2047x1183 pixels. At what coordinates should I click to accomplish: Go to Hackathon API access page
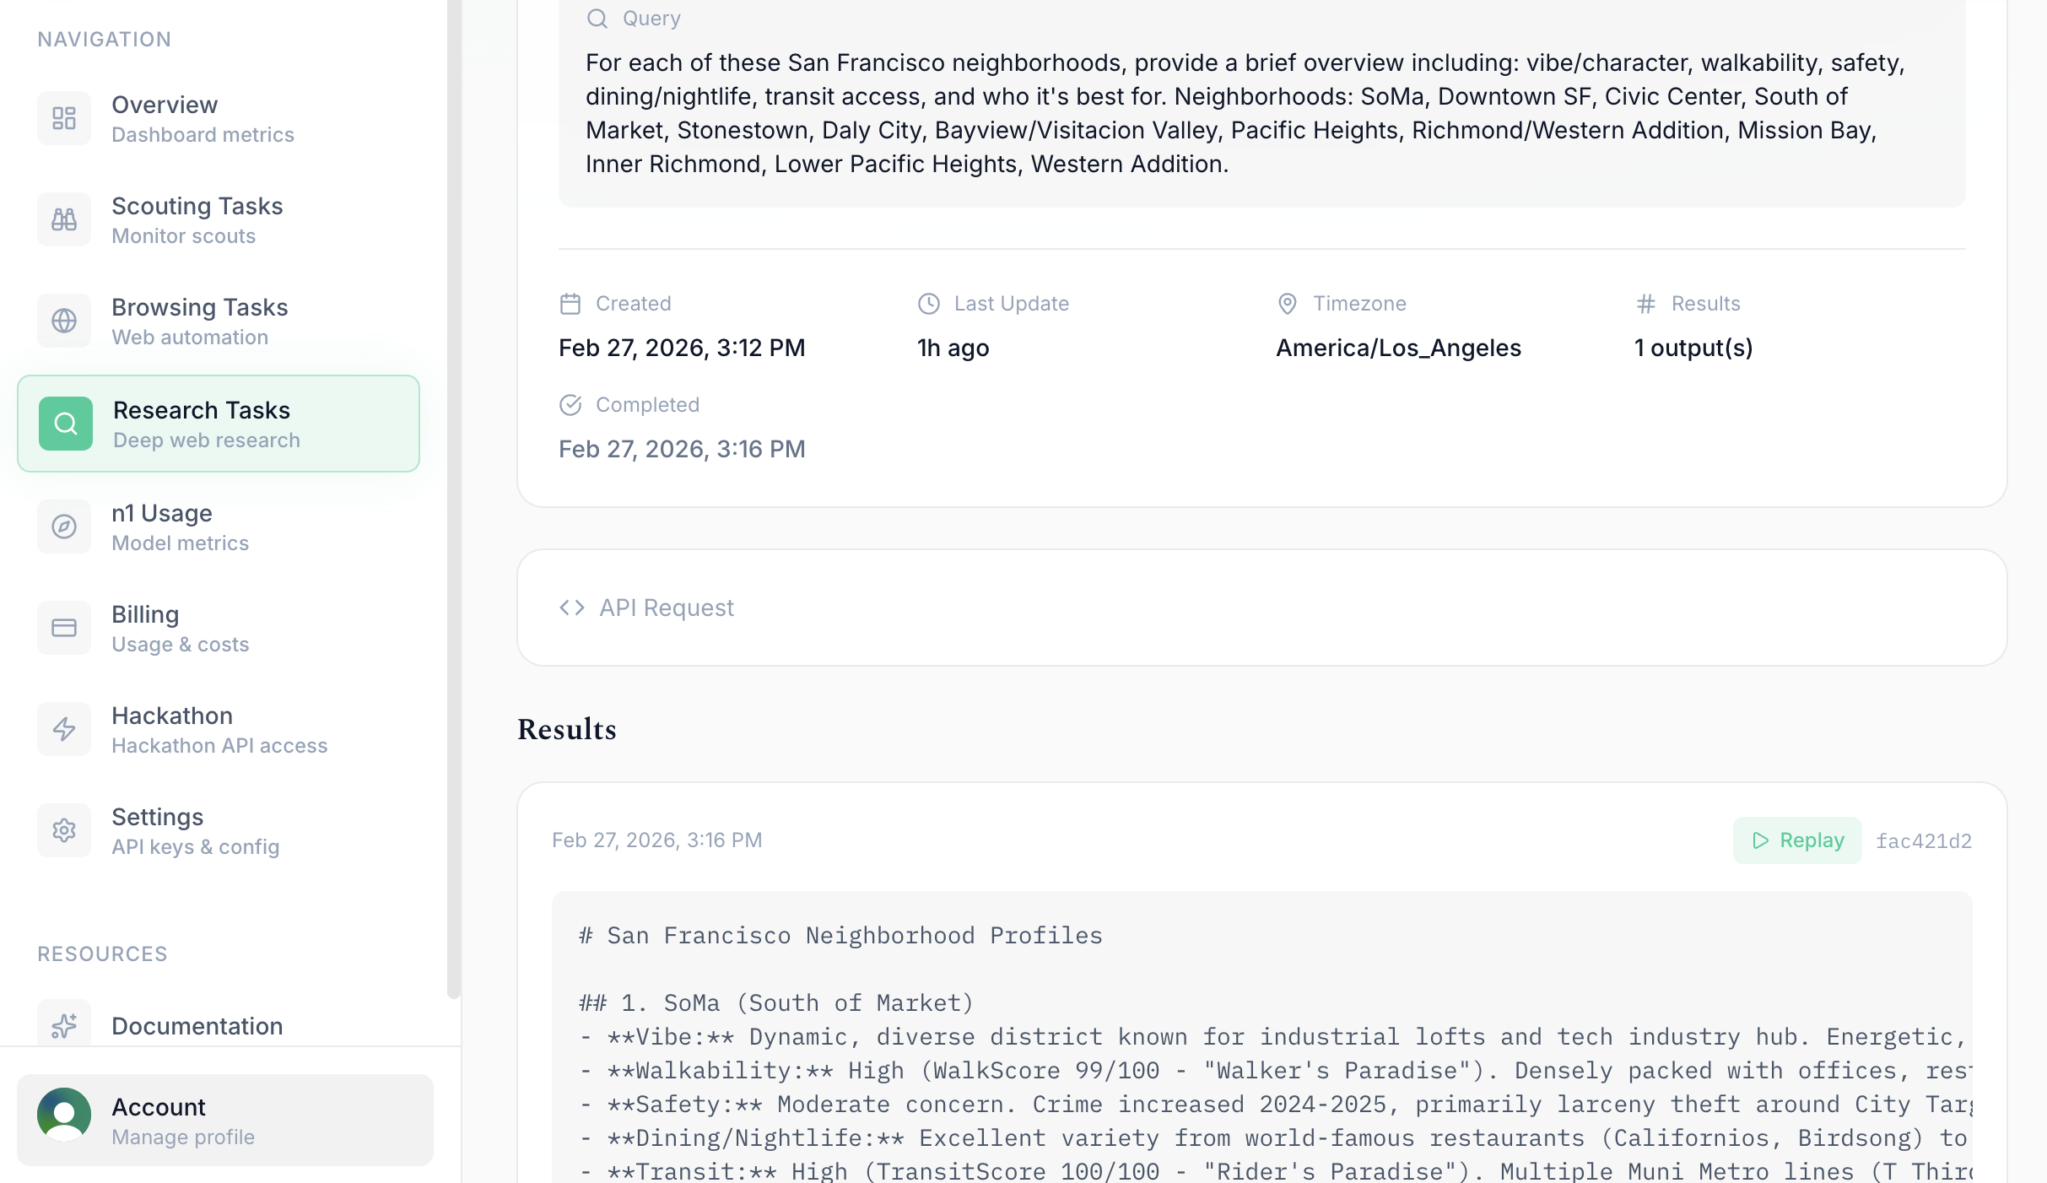[219, 731]
